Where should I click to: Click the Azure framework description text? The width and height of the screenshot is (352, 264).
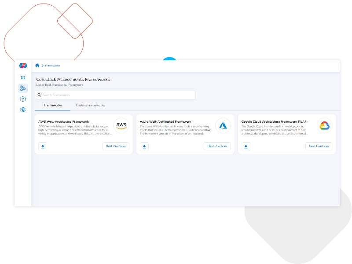pos(176,130)
